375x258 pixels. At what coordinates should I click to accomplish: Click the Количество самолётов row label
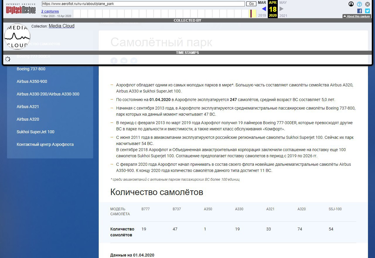(122, 232)
